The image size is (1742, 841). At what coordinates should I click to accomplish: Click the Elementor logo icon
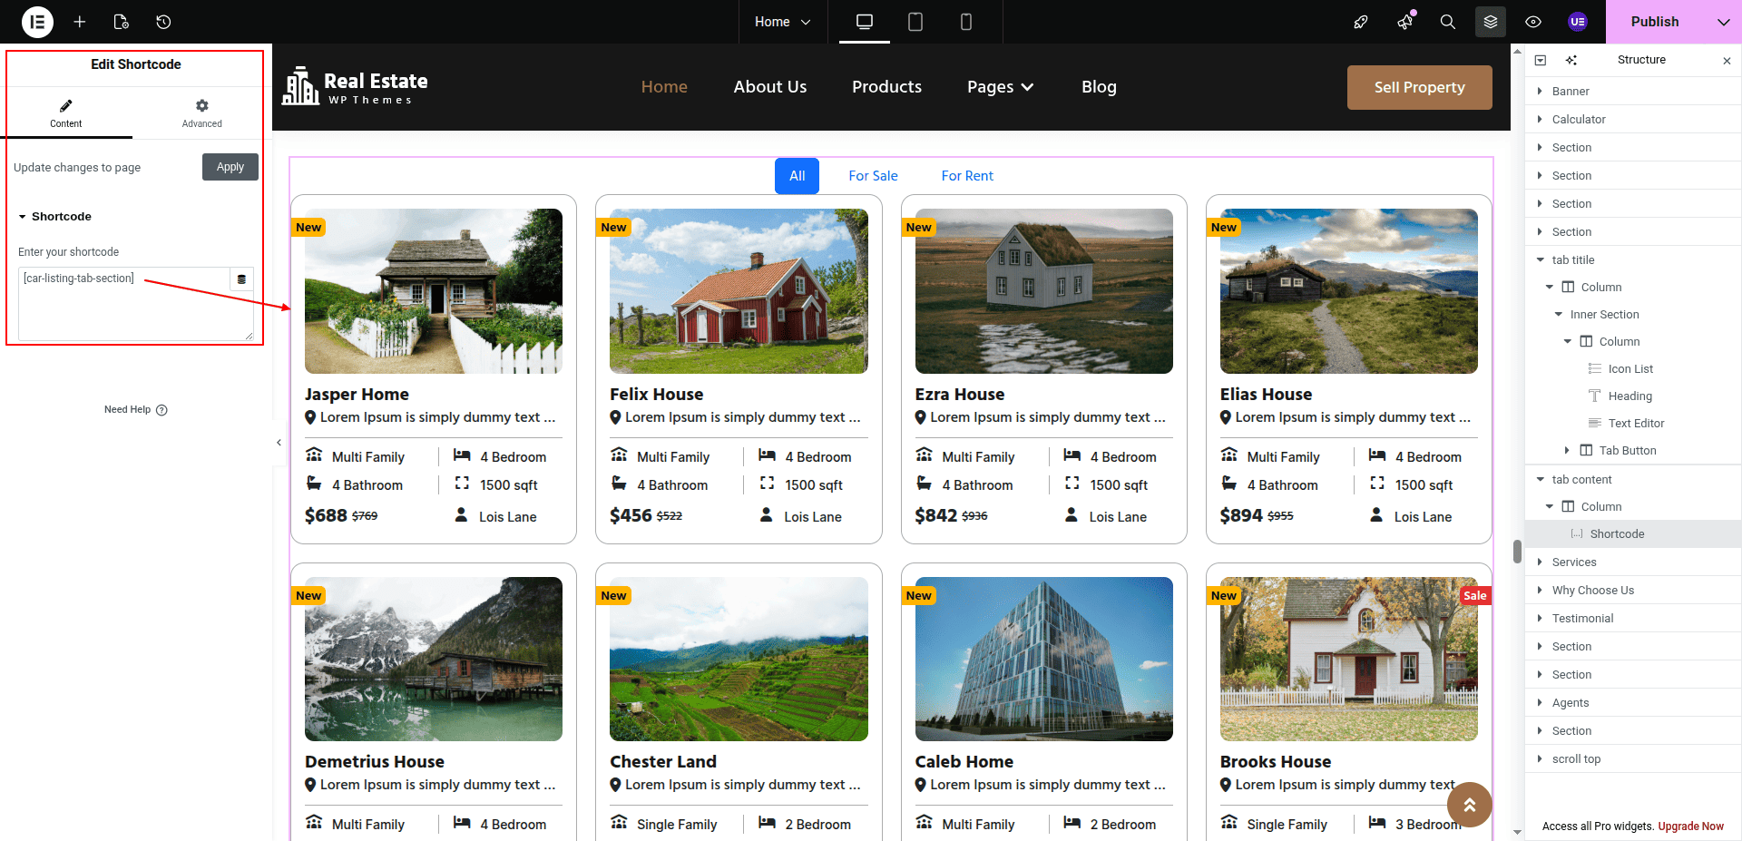tap(37, 22)
